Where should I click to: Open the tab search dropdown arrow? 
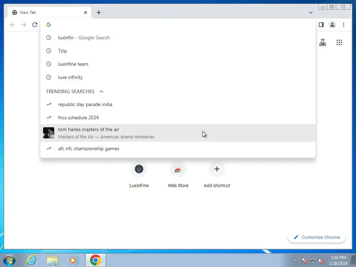point(311,13)
